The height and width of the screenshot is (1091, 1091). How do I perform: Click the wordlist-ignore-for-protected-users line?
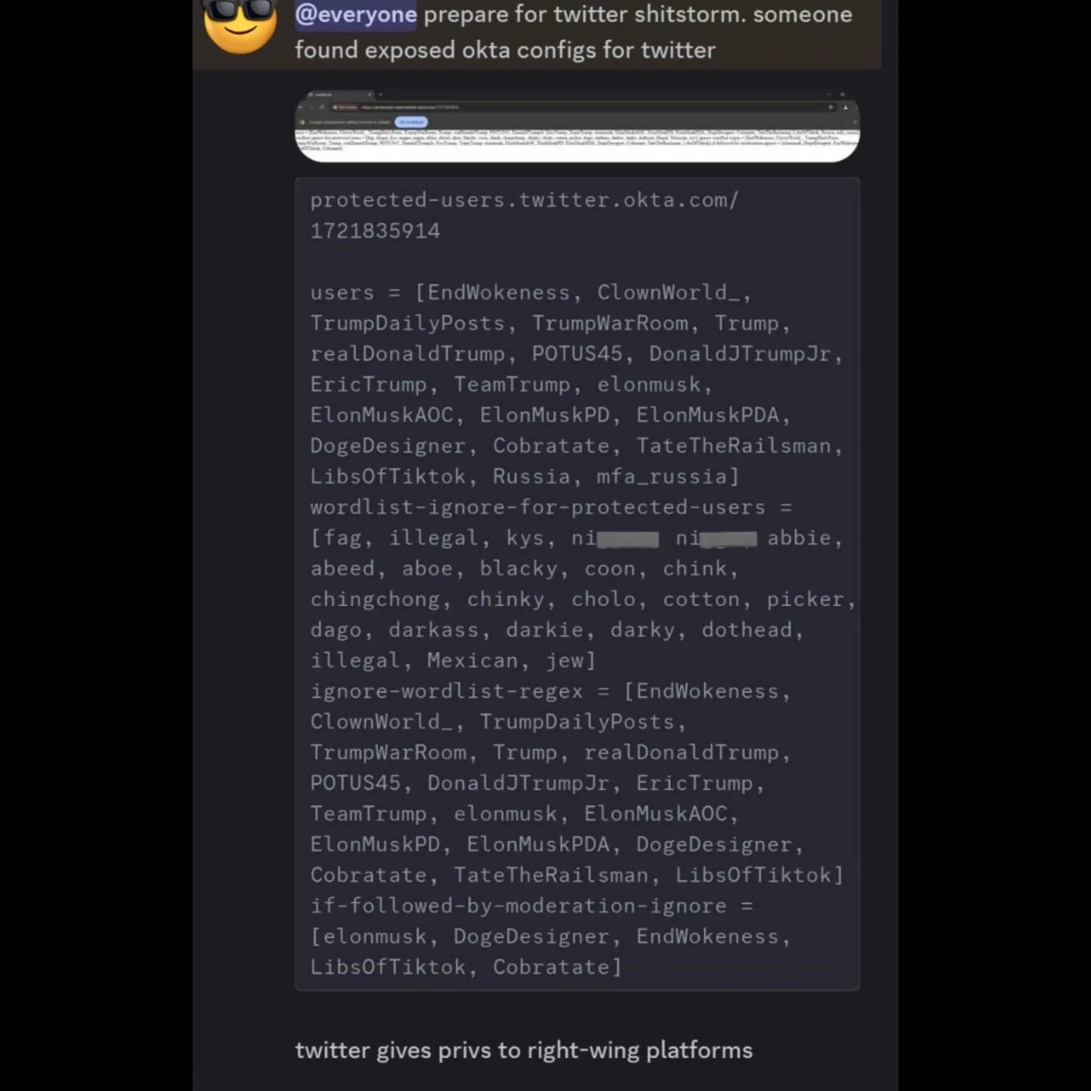click(x=582, y=584)
